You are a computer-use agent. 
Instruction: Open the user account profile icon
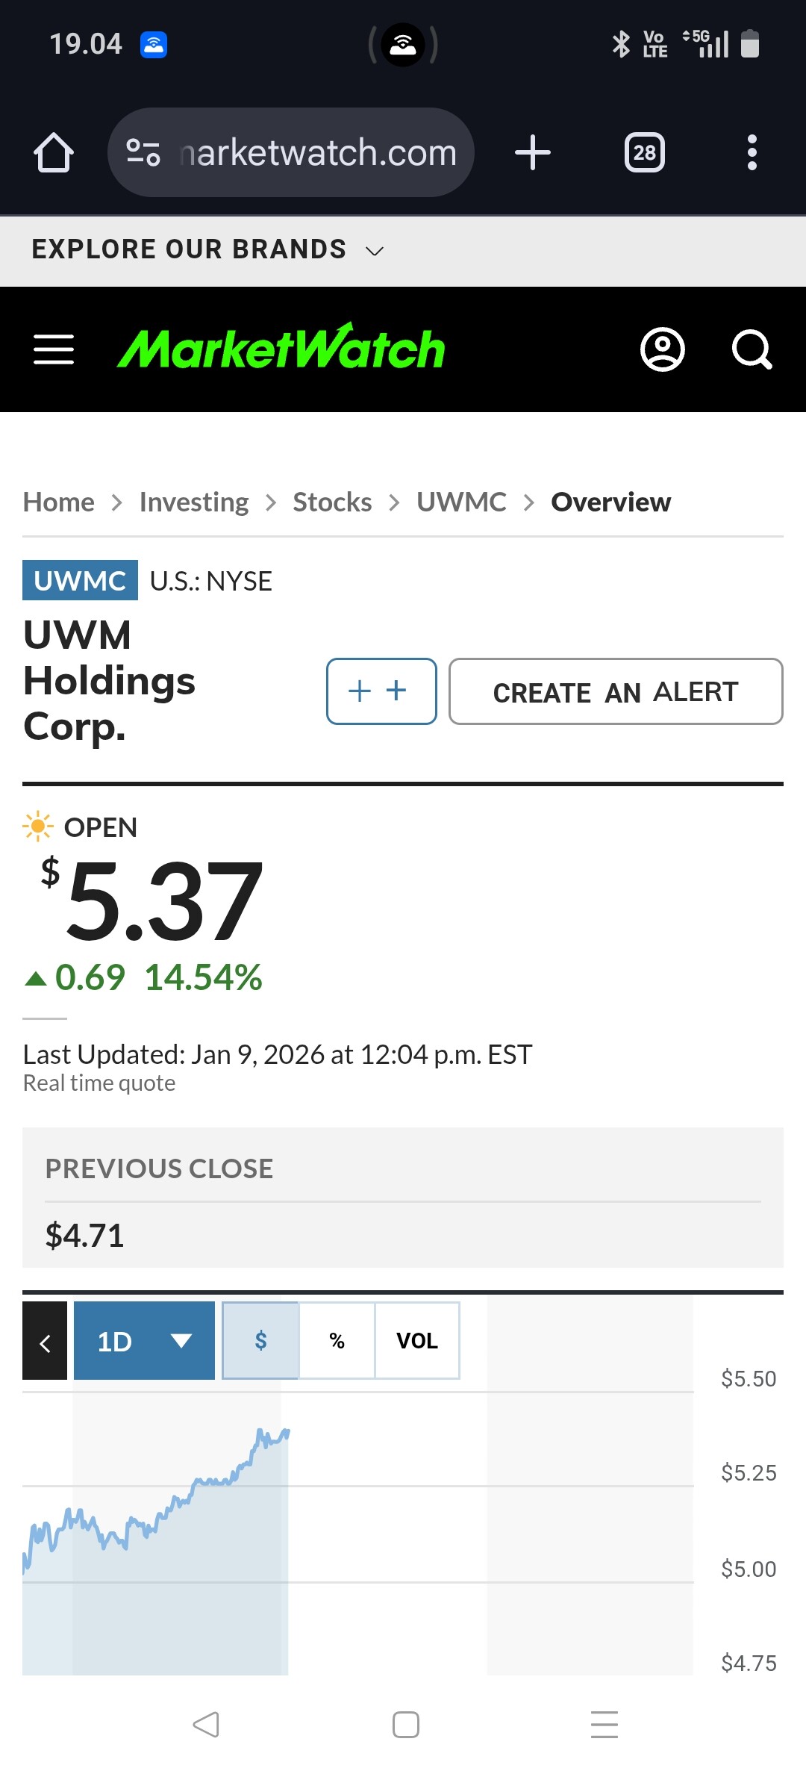pyautogui.click(x=662, y=349)
